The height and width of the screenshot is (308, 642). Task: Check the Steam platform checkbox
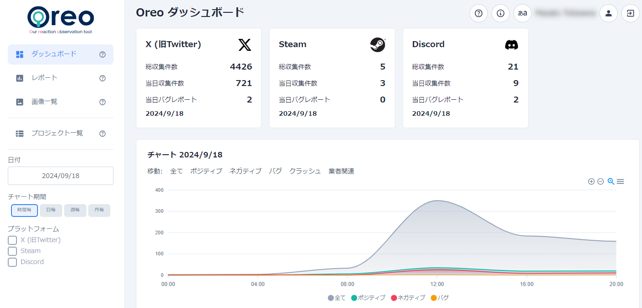coord(11,251)
